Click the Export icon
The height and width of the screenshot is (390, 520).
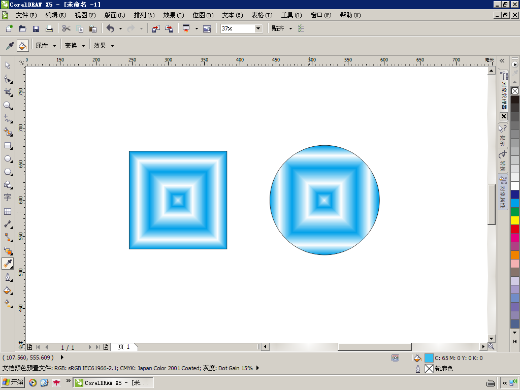tap(169, 28)
